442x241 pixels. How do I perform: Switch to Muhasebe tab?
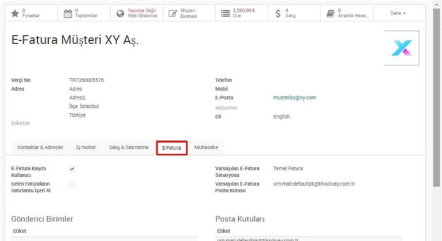click(x=206, y=147)
